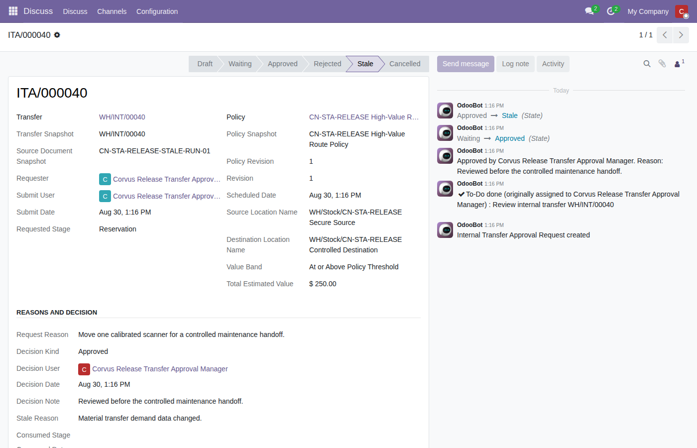Screen dimensions: 697x448
Task: Select the Rejected status stage
Action: tap(327, 64)
